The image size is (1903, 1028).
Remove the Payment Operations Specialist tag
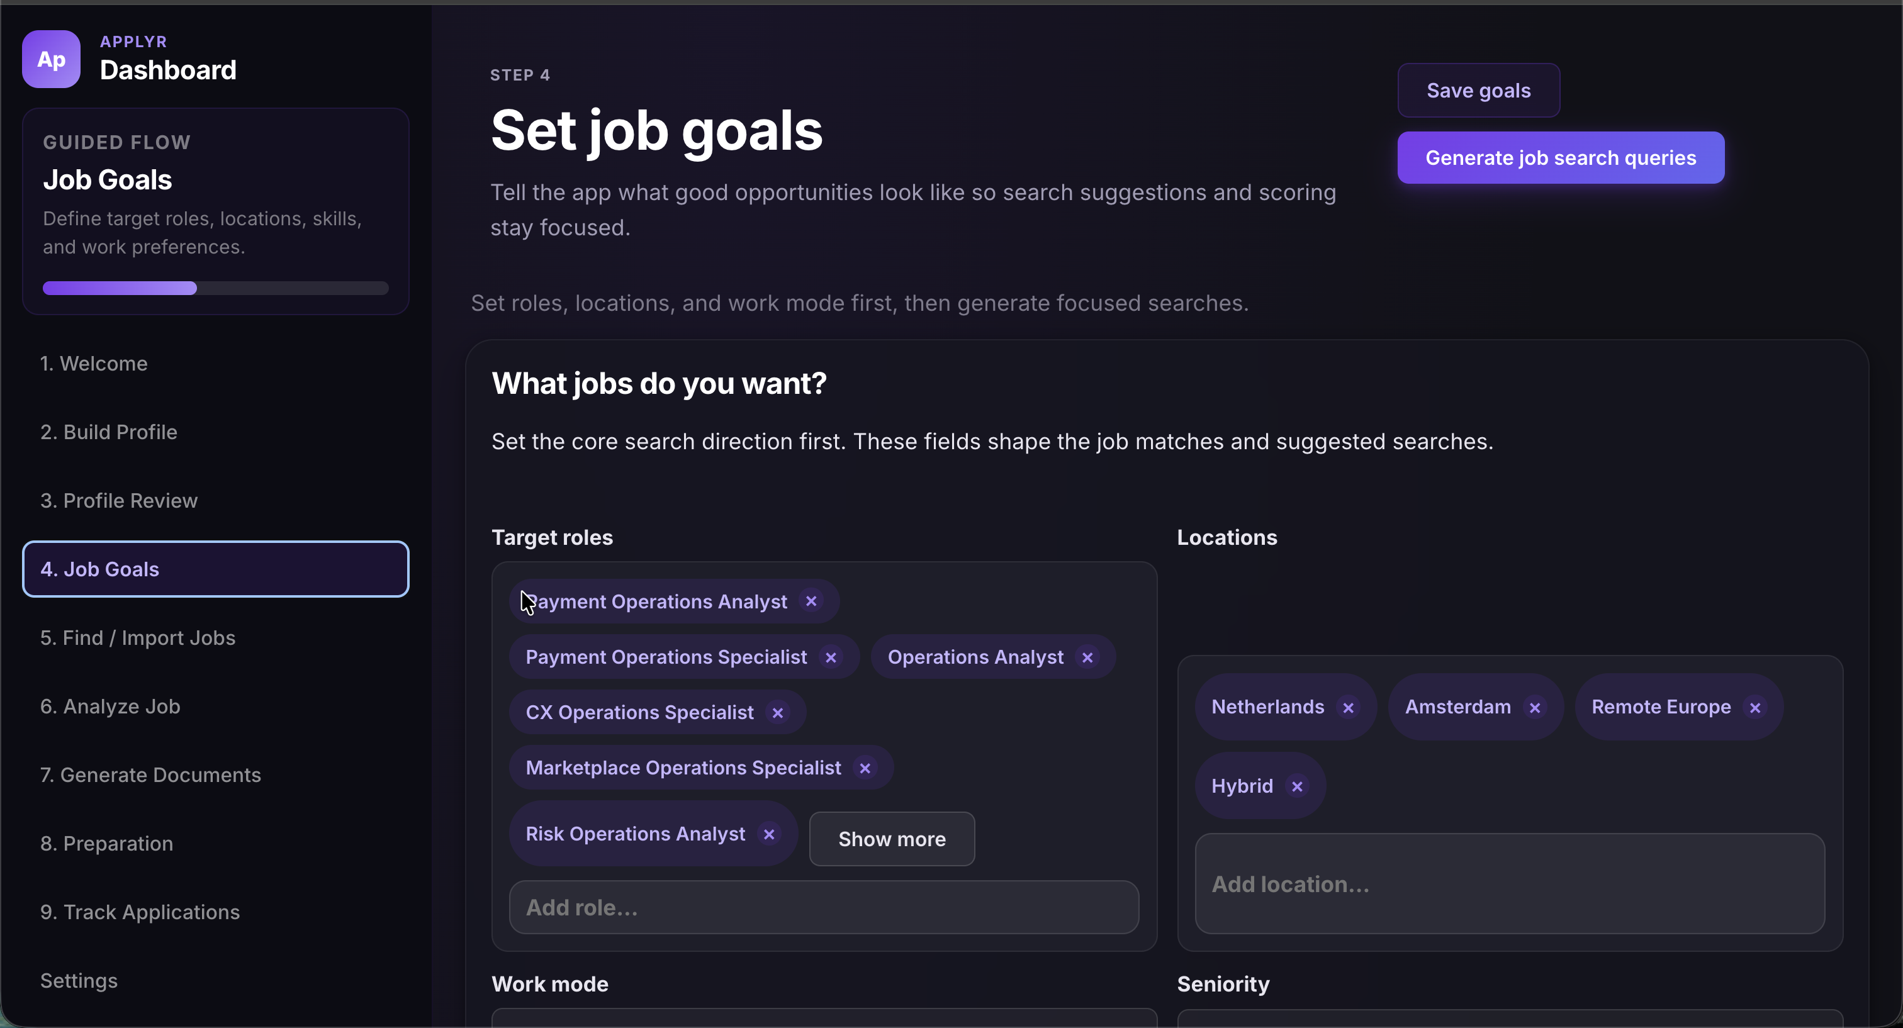click(831, 657)
